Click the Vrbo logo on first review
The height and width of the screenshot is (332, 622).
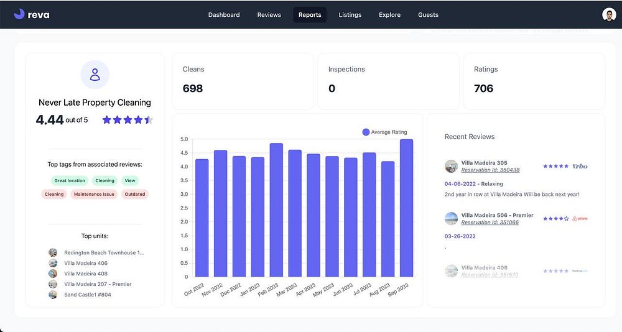click(580, 166)
